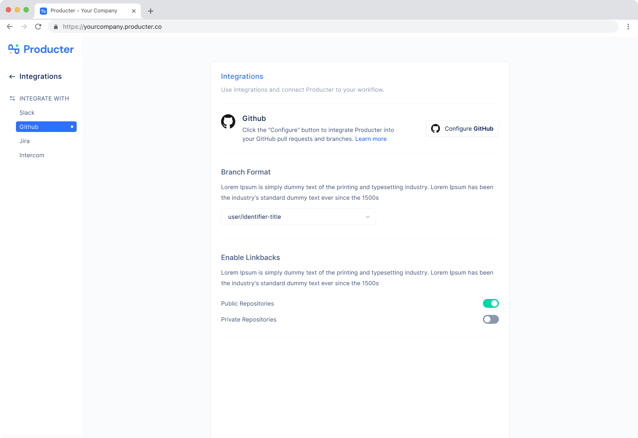Click the Producter tab favicon
638x438 pixels.
43,11
